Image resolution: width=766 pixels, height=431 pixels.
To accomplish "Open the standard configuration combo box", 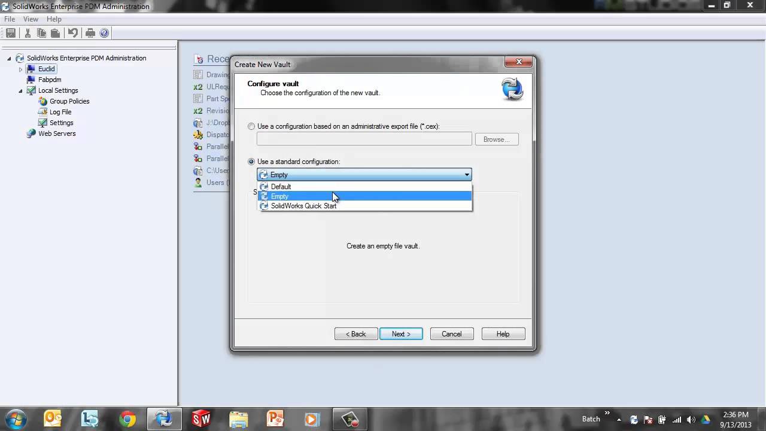I will [x=364, y=175].
